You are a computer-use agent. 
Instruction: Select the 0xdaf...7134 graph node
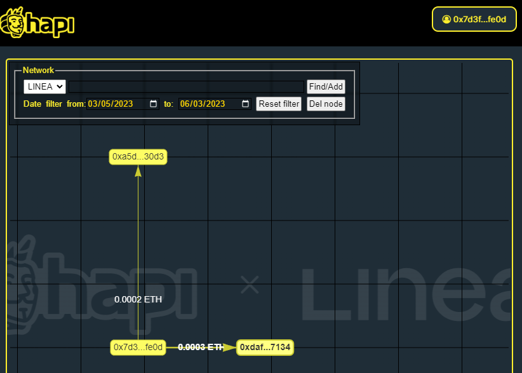(x=265, y=348)
